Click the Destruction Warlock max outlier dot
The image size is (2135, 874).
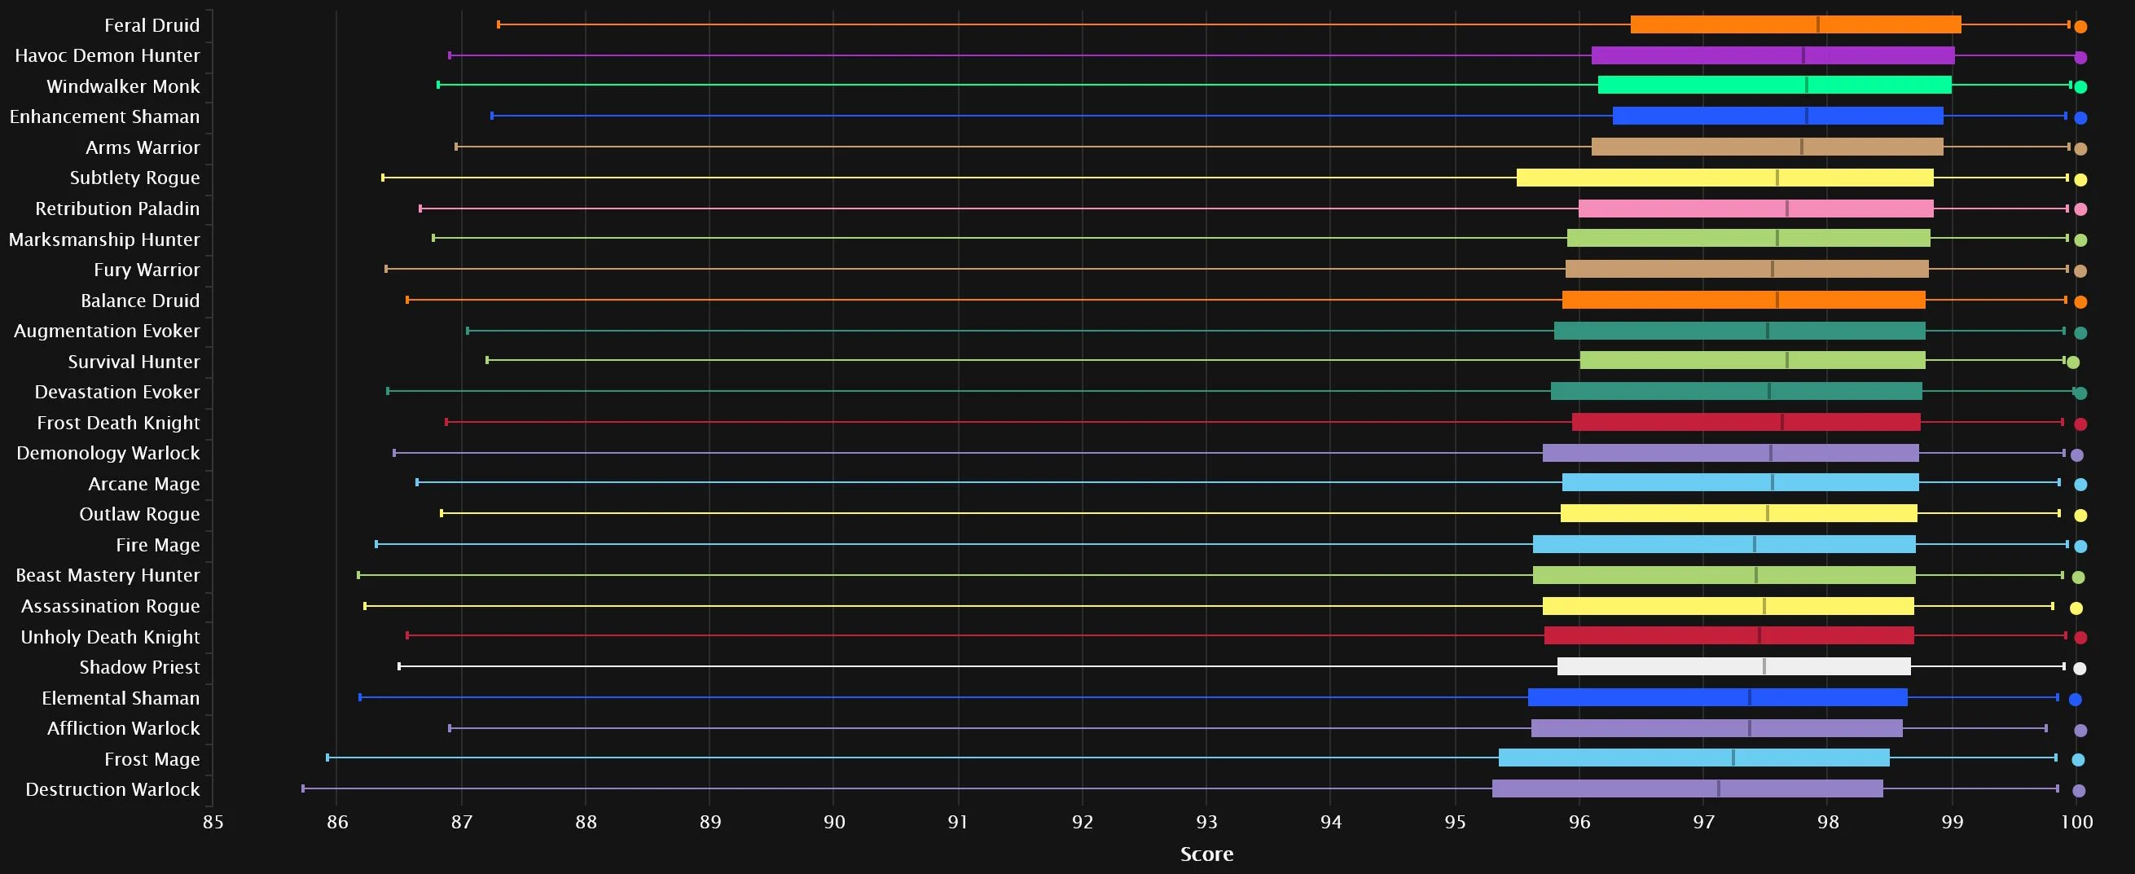click(x=2079, y=791)
